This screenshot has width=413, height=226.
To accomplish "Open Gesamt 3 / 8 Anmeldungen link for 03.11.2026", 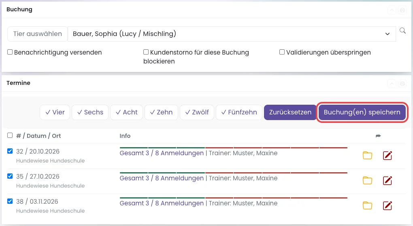I will pos(162,203).
